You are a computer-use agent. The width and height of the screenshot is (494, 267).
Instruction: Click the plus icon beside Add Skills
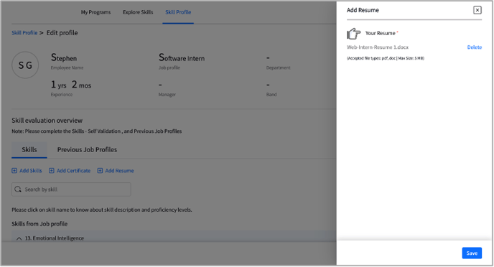point(14,171)
